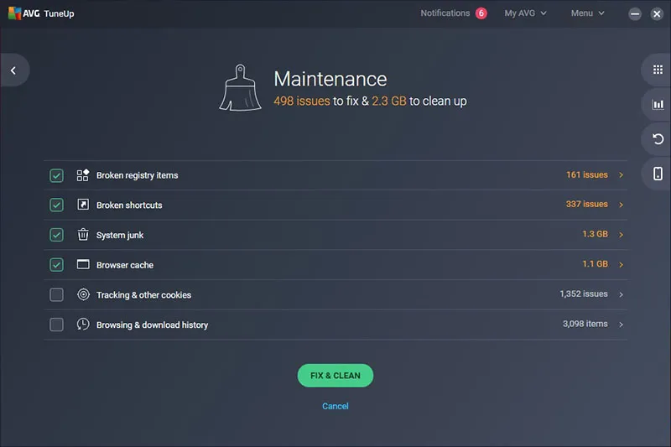
Task: Open the My AVG dropdown
Action: point(525,13)
